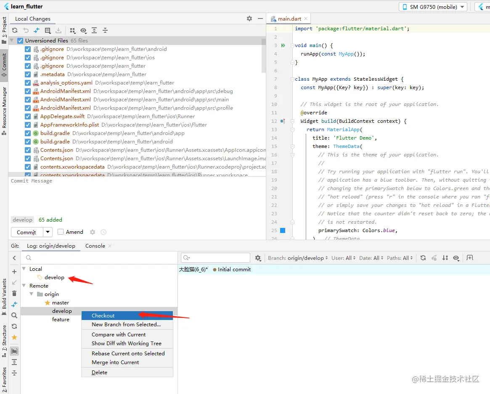The width and height of the screenshot is (490, 394).
Task: Toggle the Unversioned Files checkbox
Action: (20, 41)
